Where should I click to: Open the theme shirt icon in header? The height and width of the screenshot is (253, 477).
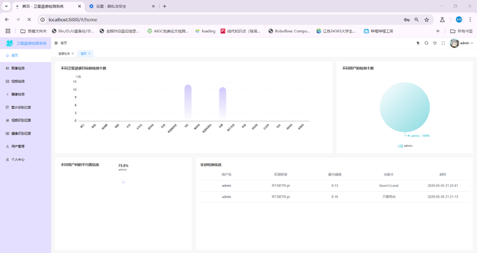point(435,43)
